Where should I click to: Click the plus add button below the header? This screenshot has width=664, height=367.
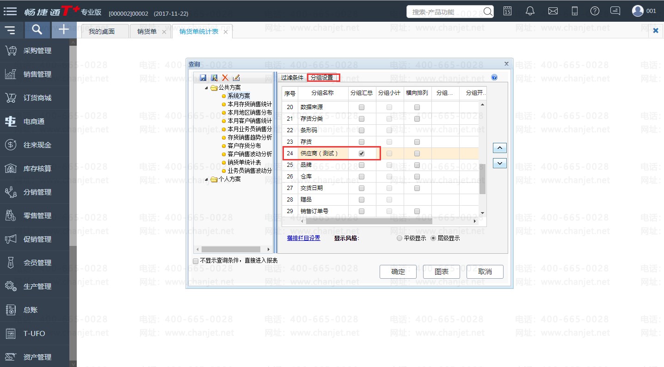64,30
